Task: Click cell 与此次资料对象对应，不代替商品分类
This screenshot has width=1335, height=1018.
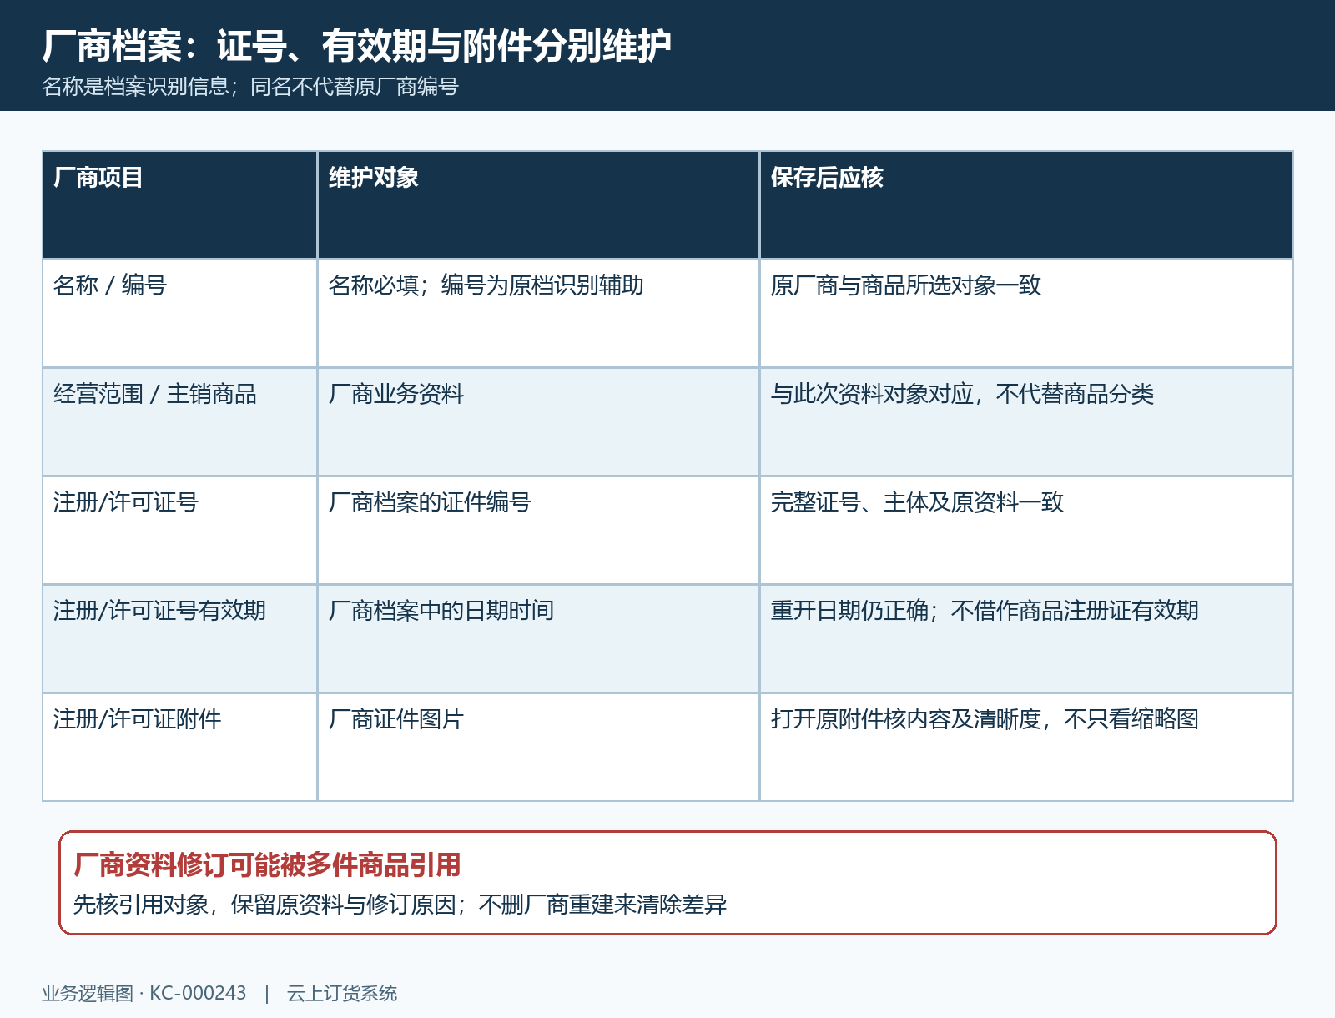Action: (1026, 422)
